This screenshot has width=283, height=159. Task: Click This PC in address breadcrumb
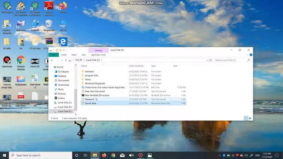pyautogui.click(x=79, y=60)
